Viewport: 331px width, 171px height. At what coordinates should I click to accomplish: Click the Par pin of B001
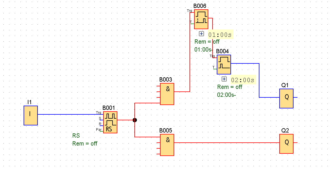coord(99,130)
